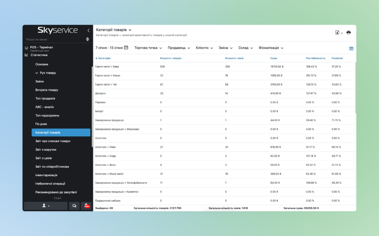
Task: Open the user profile button
Action: coord(46,206)
